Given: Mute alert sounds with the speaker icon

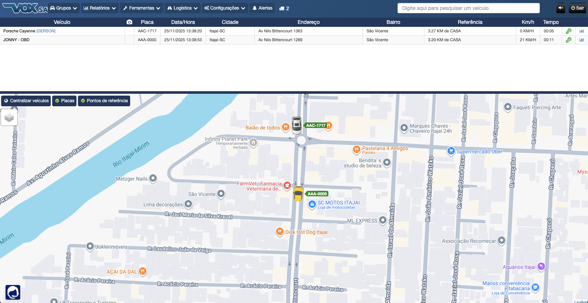Looking at the screenshot, I should [x=561, y=8].
